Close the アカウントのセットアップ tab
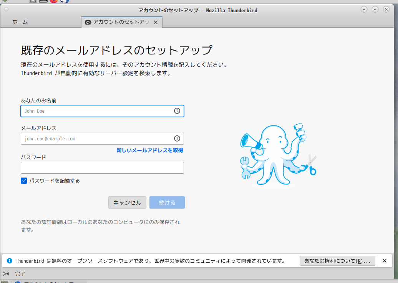The height and width of the screenshot is (283, 398). tap(156, 22)
